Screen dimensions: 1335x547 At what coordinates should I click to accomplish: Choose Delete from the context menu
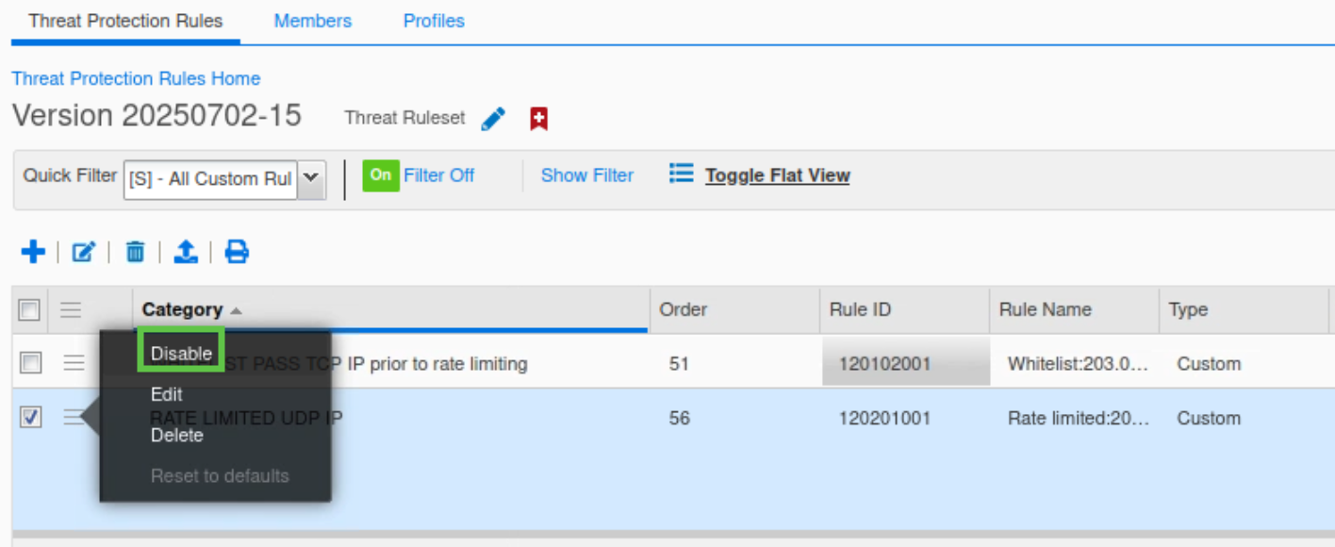pyautogui.click(x=177, y=435)
